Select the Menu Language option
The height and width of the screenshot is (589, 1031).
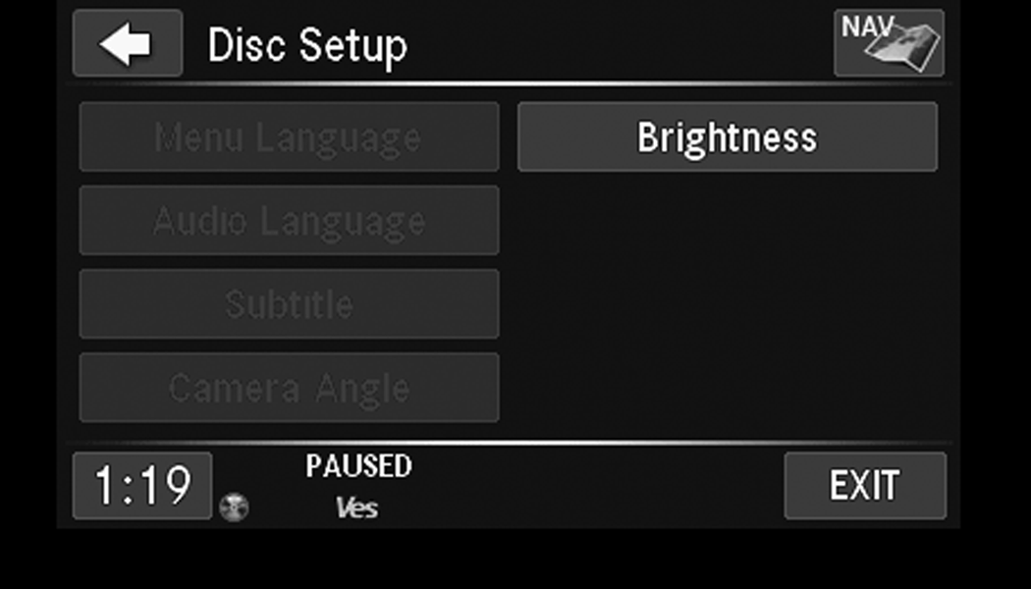tap(289, 137)
